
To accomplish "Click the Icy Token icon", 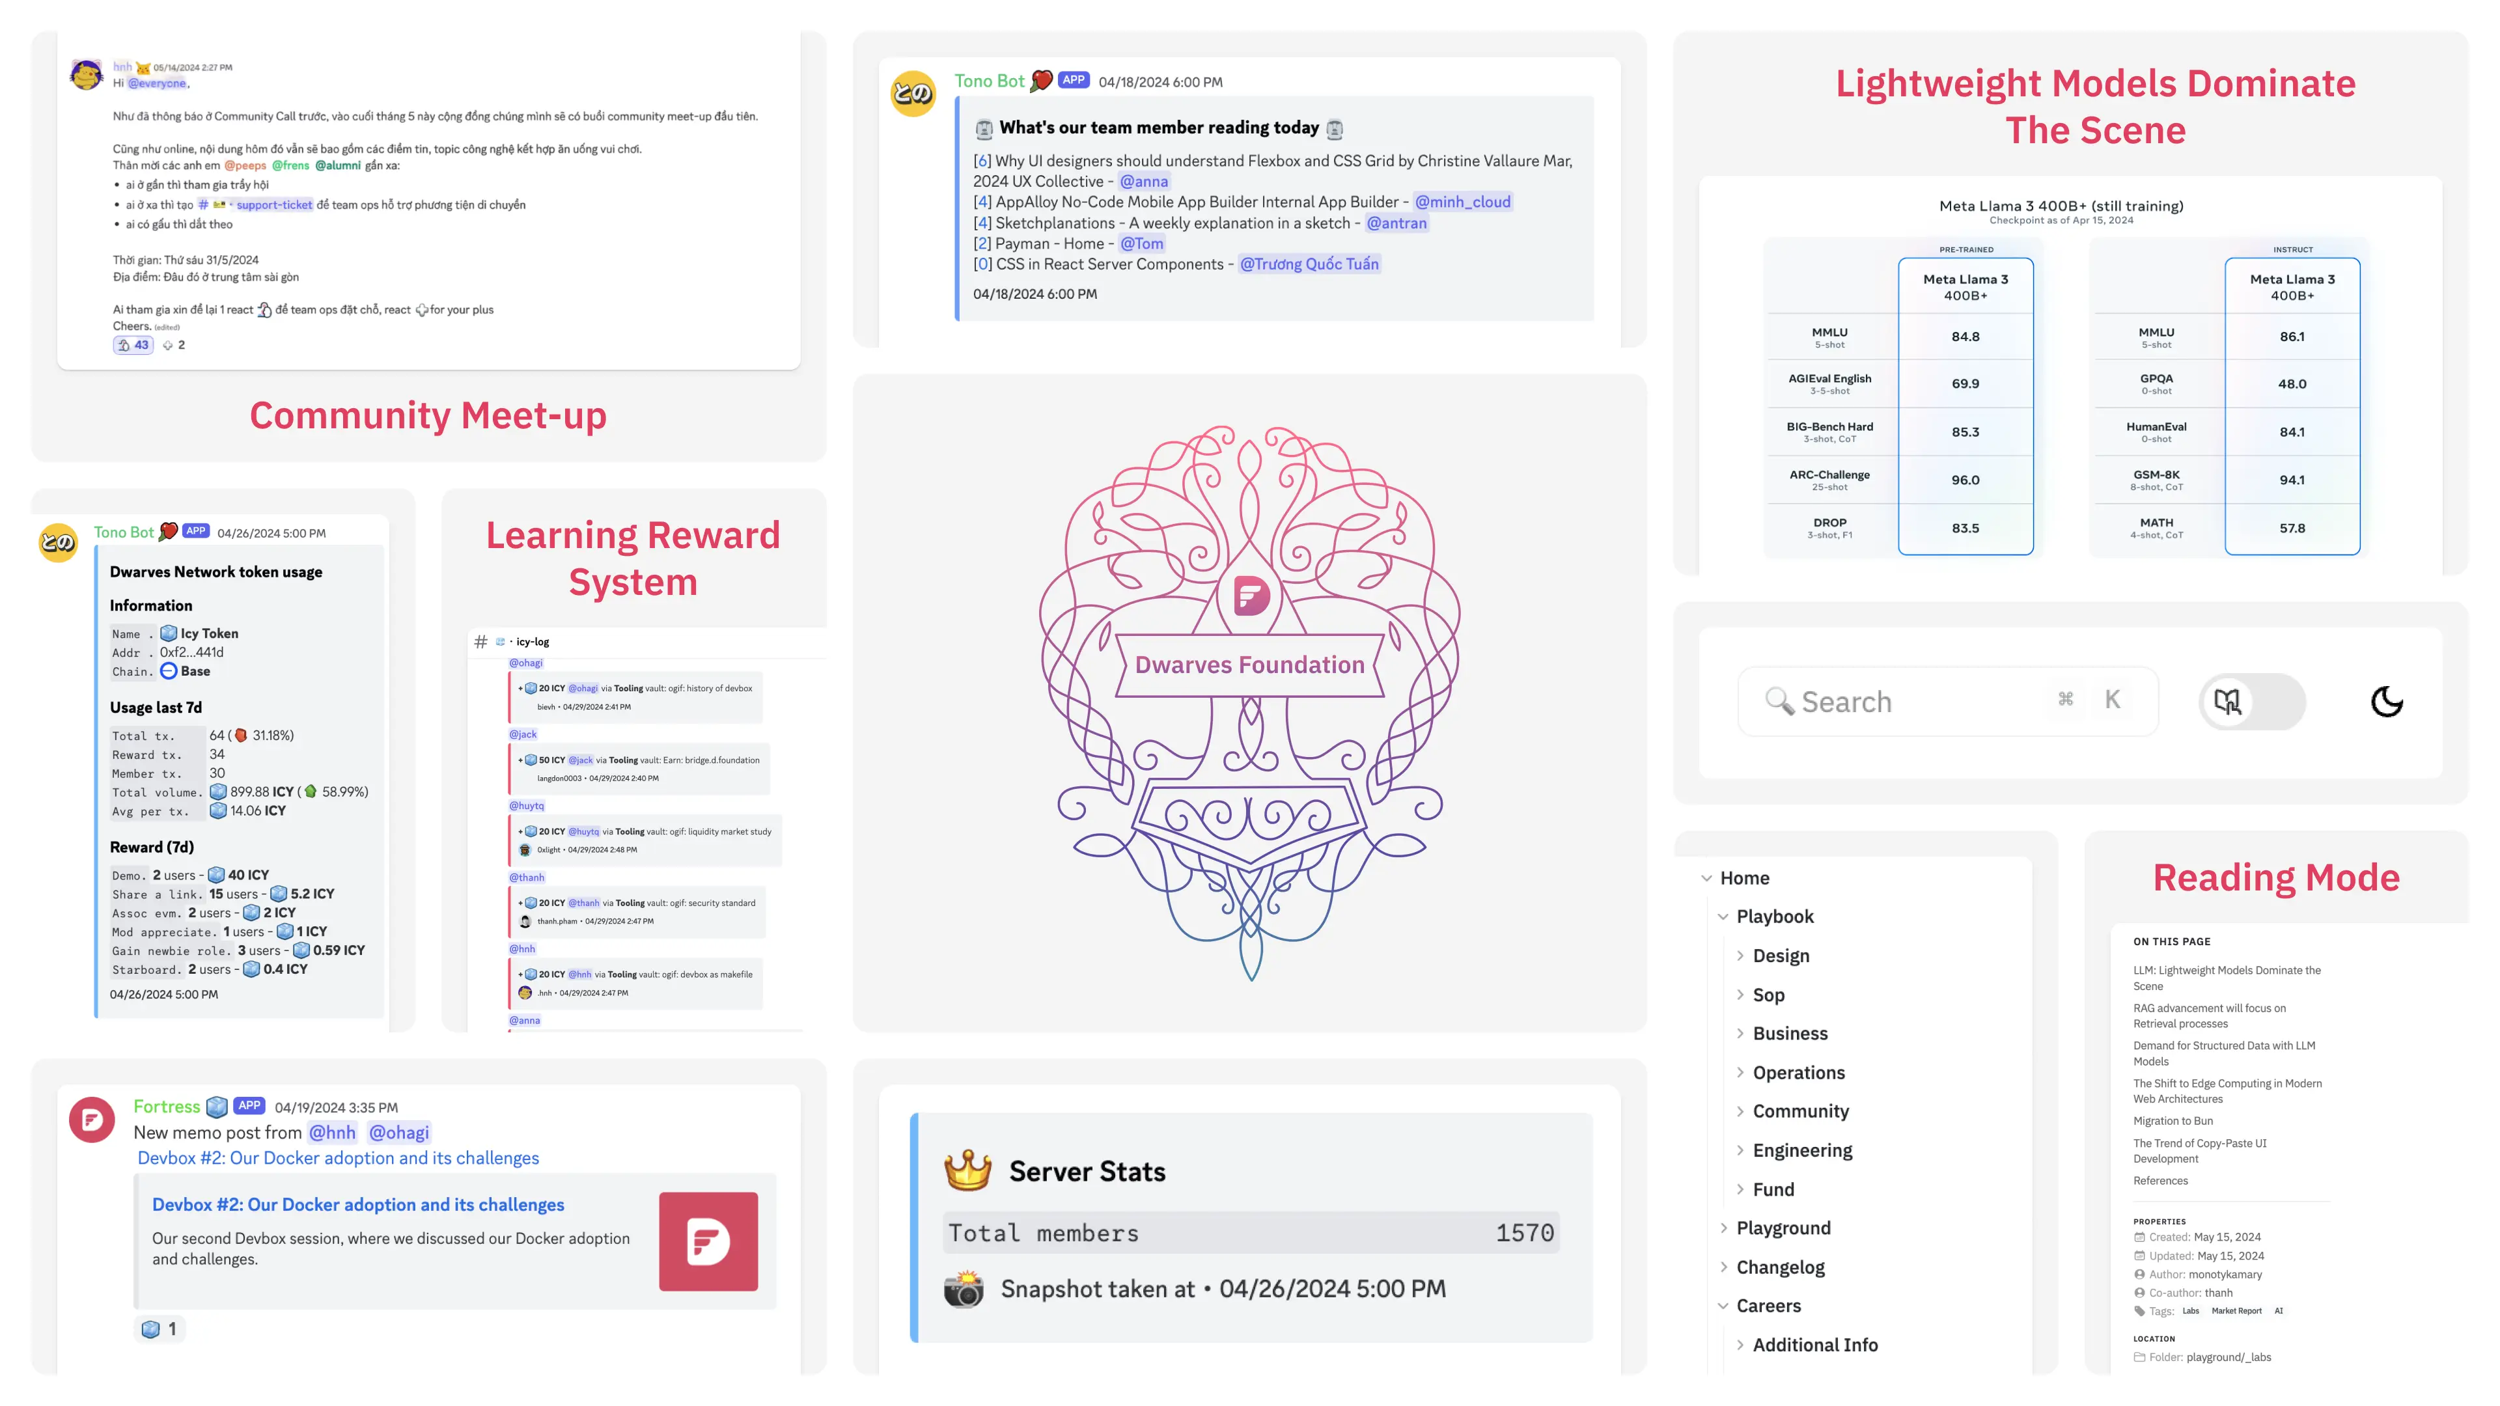I will point(168,633).
